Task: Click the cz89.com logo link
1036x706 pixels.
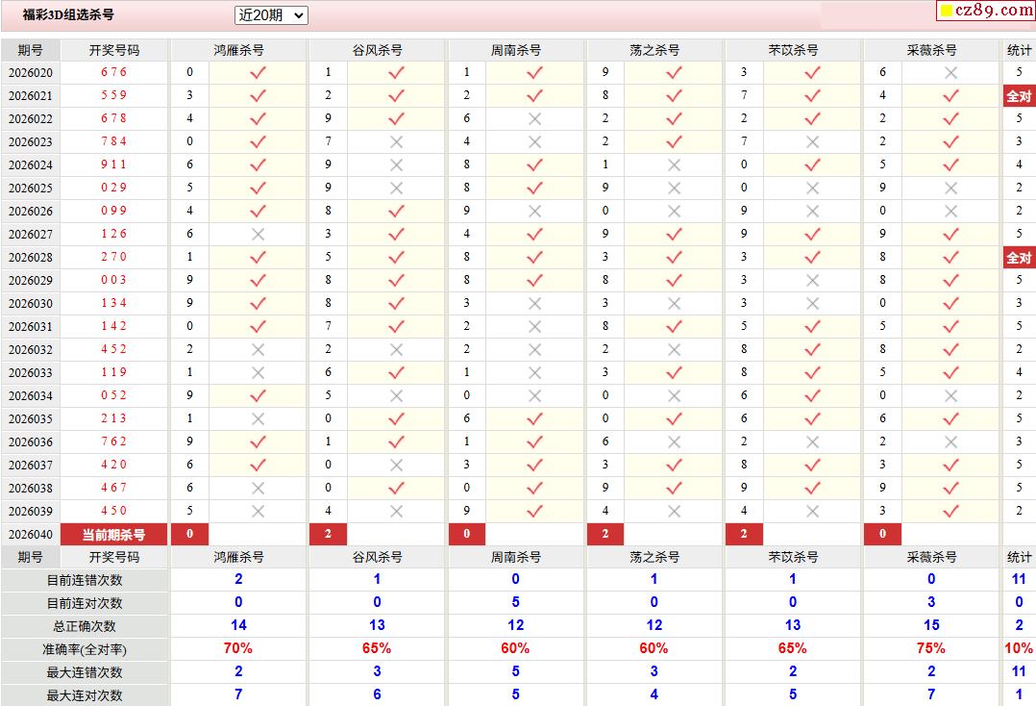Action: [x=985, y=11]
